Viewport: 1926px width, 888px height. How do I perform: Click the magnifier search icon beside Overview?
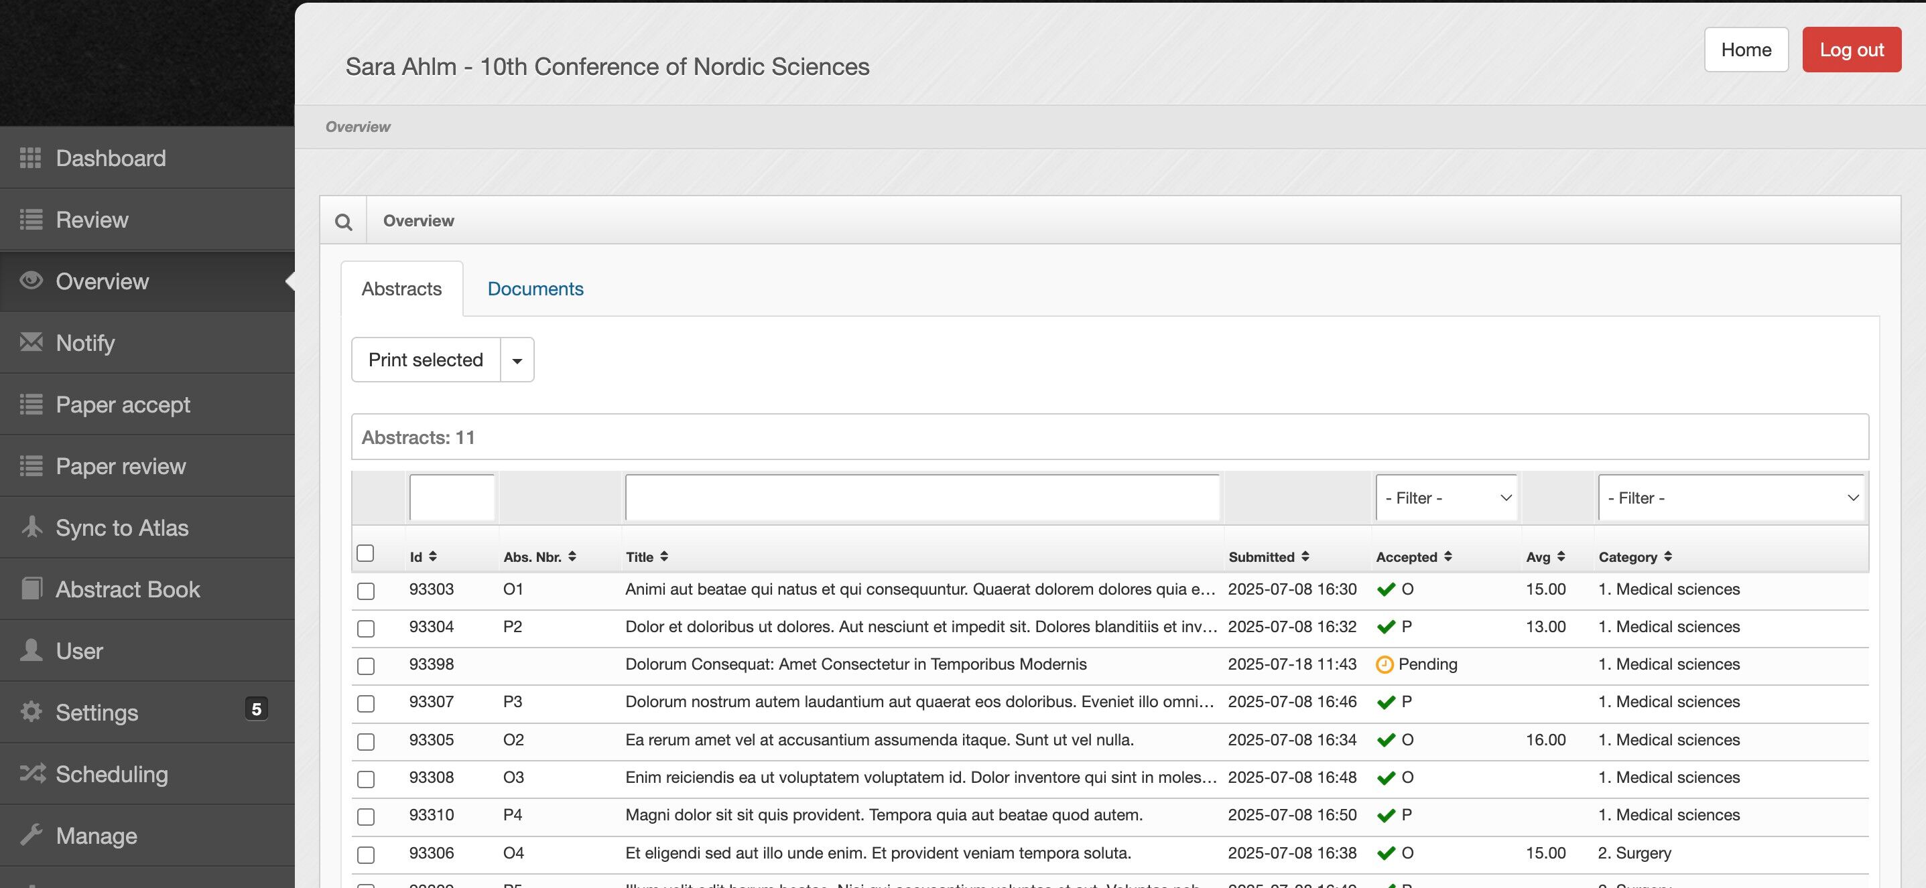pos(343,222)
